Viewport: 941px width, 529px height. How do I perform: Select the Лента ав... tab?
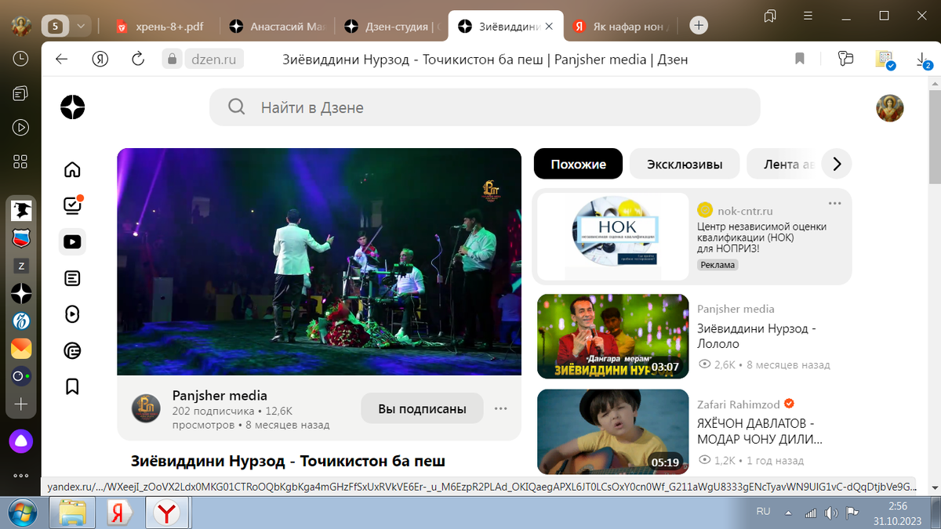(785, 164)
